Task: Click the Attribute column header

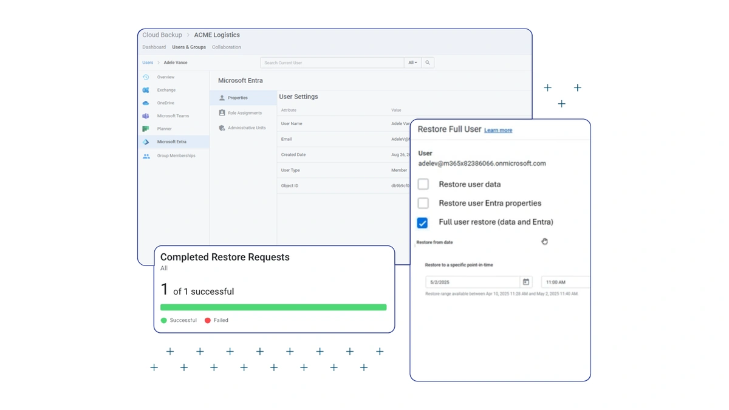Action: coord(289,111)
